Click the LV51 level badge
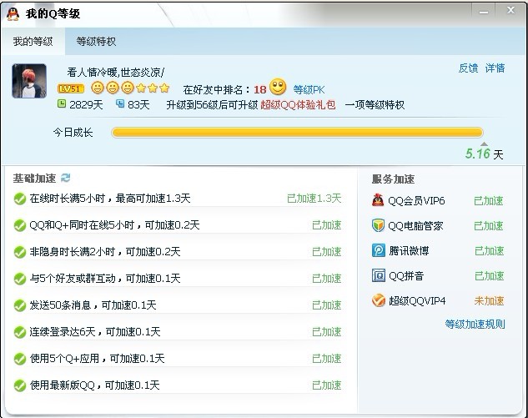This screenshot has height=418, width=528. click(x=71, y=88)
